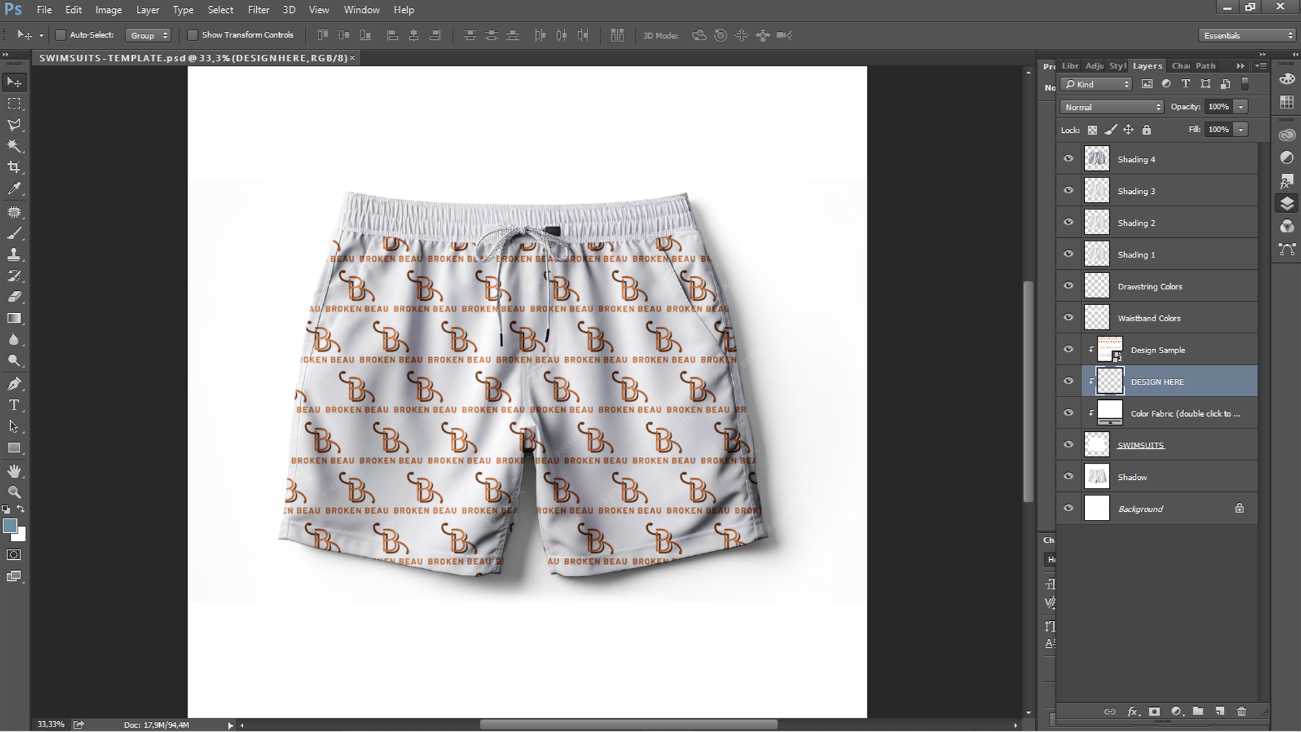The height and width of the screenshot is (732, 1301).
Task: Close the SWIMSUITS-TEMPLATE.psd document tab
Action: (x=352, y=58)
